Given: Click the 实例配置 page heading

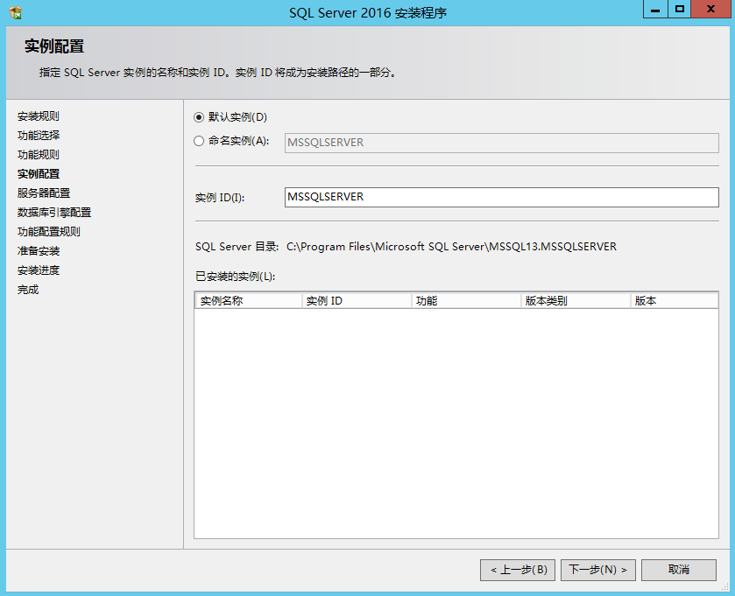Looking at the screenshot, I should (x=54, y=46).
